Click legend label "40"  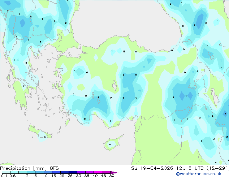point(95,176)
